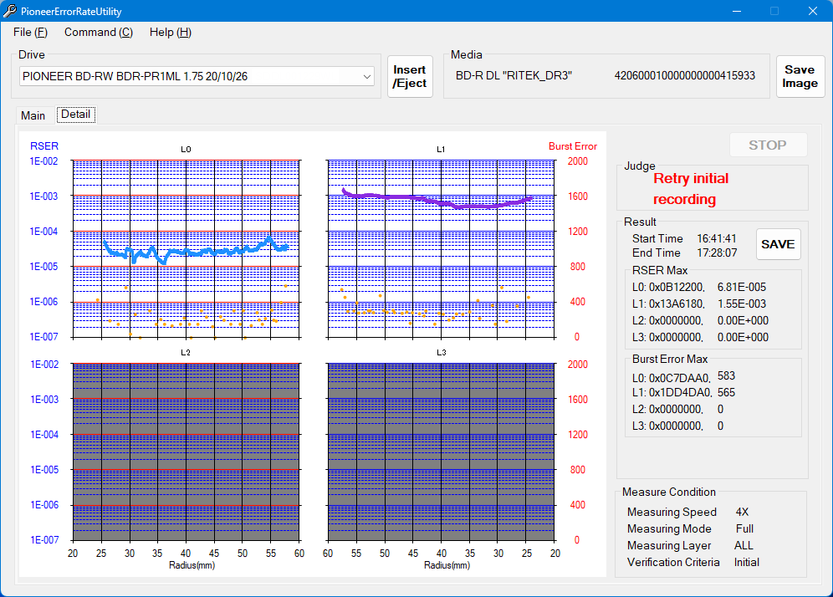Viewport: 833px width, 597px height.
Task: Click the Save Image button
Action: [800, 76]
